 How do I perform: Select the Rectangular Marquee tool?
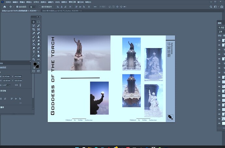[38, 22]
